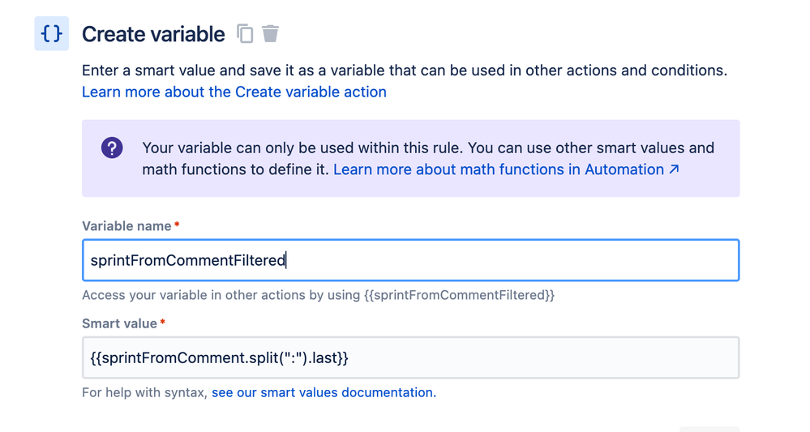
Task: Focus the Variable name input field
Action: coord(411,260)
